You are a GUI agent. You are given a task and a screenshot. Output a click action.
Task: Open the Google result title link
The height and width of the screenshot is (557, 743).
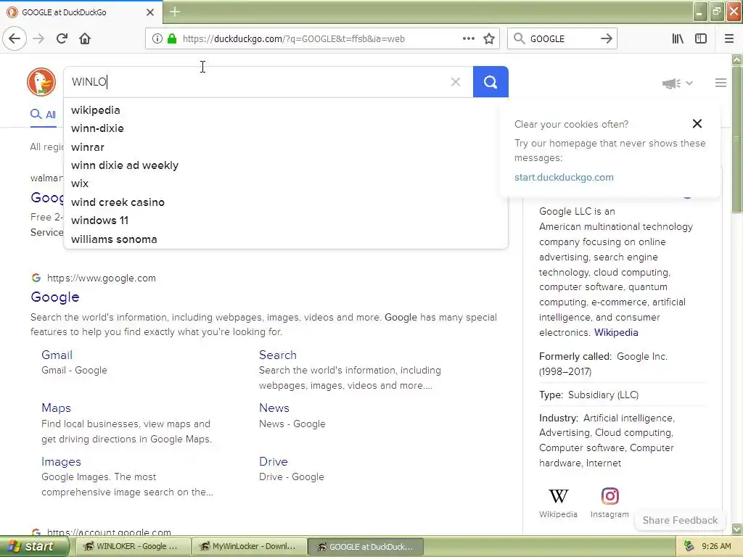(55, 297)
